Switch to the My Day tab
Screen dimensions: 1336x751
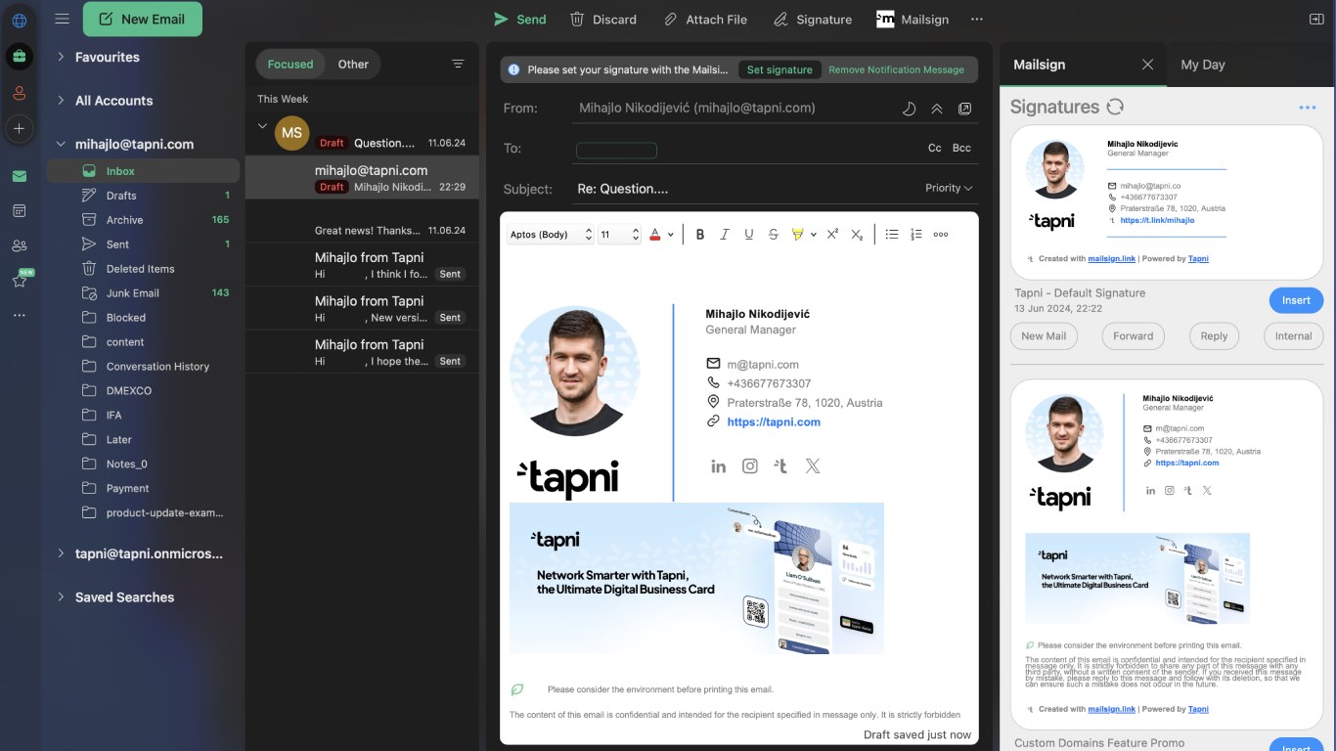click(x=1203, y=65)
